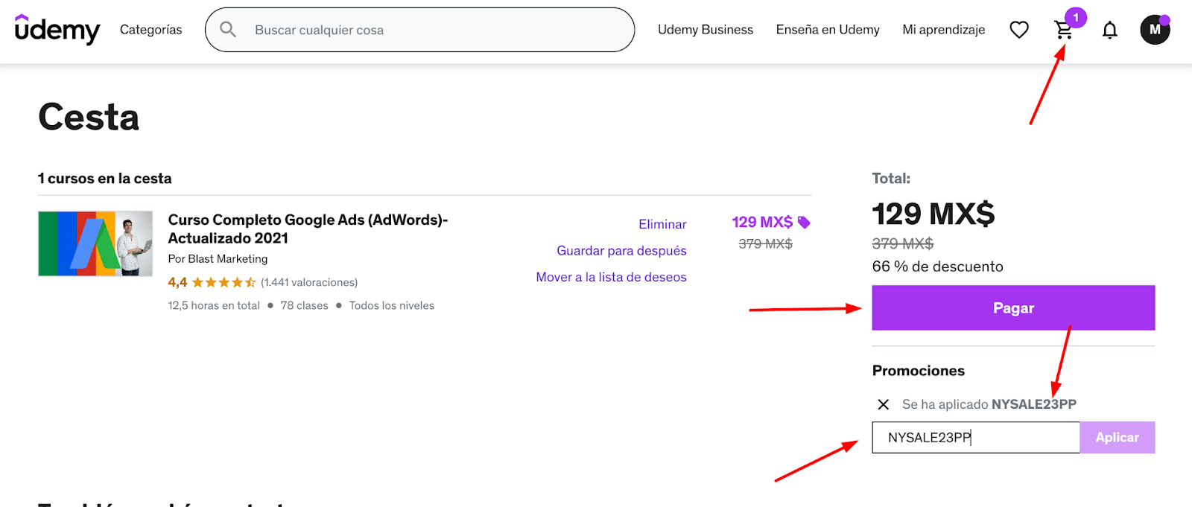The width and height of the screenshot is (1192, 507).
Task: Click the purple price tag icon
Action: tap(804, 222)
